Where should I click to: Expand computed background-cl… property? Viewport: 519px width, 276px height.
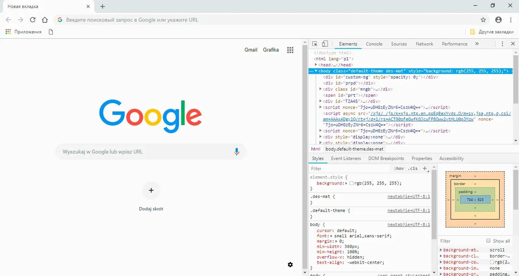click(x=441, y=256)
